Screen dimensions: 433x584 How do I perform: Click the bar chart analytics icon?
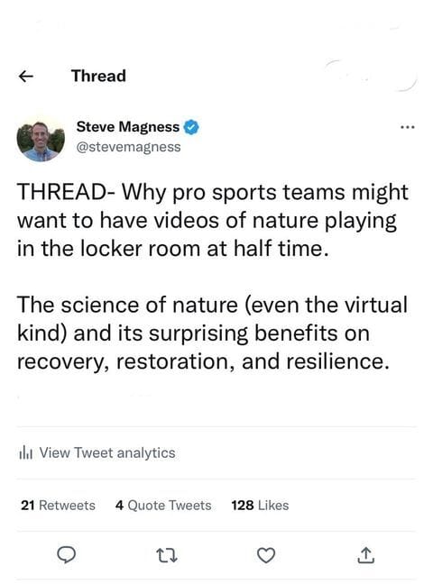click(26, 453)
